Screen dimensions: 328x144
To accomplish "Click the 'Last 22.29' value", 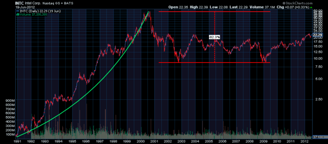I will click(239, 7).
